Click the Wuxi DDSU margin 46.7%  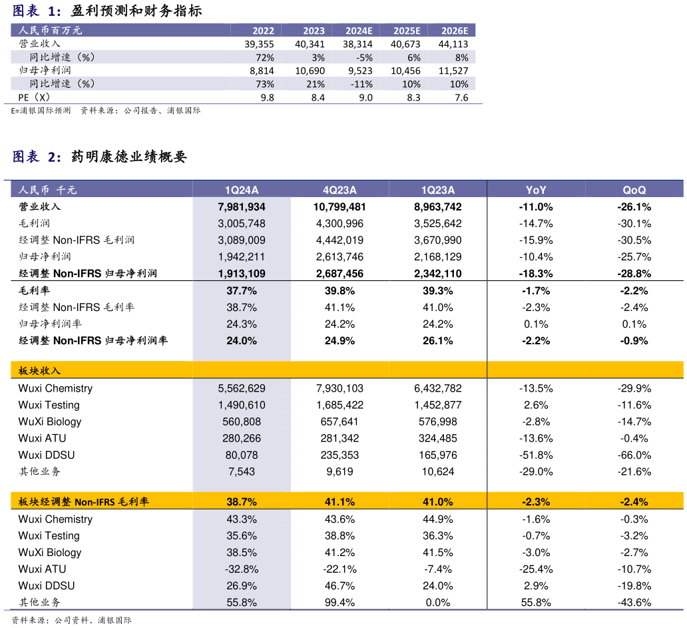[340, 585]
